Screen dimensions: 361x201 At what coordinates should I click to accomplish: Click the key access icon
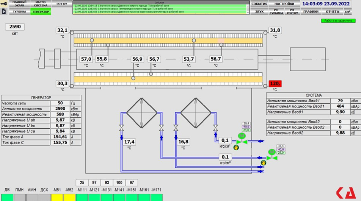point(4,3)
